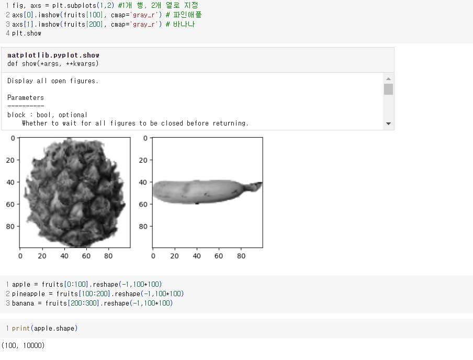Click the pineapple image plot
The width and height of the screenshot is (473, 360).
pos(75,193)
